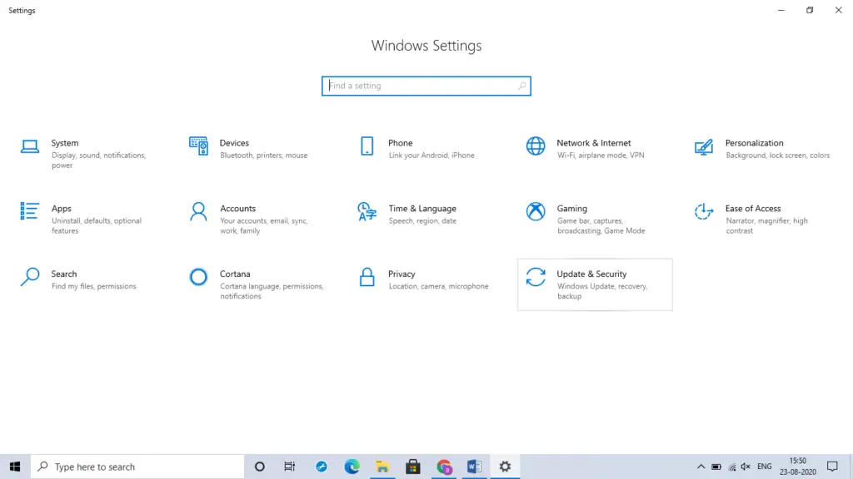Open the Accounts category title
This screenshot has width=853, height=479.
click(237, 209)
